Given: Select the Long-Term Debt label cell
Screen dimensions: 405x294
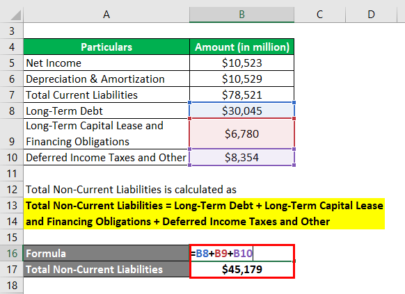Looking at the screenshot, I should point(106,111).
